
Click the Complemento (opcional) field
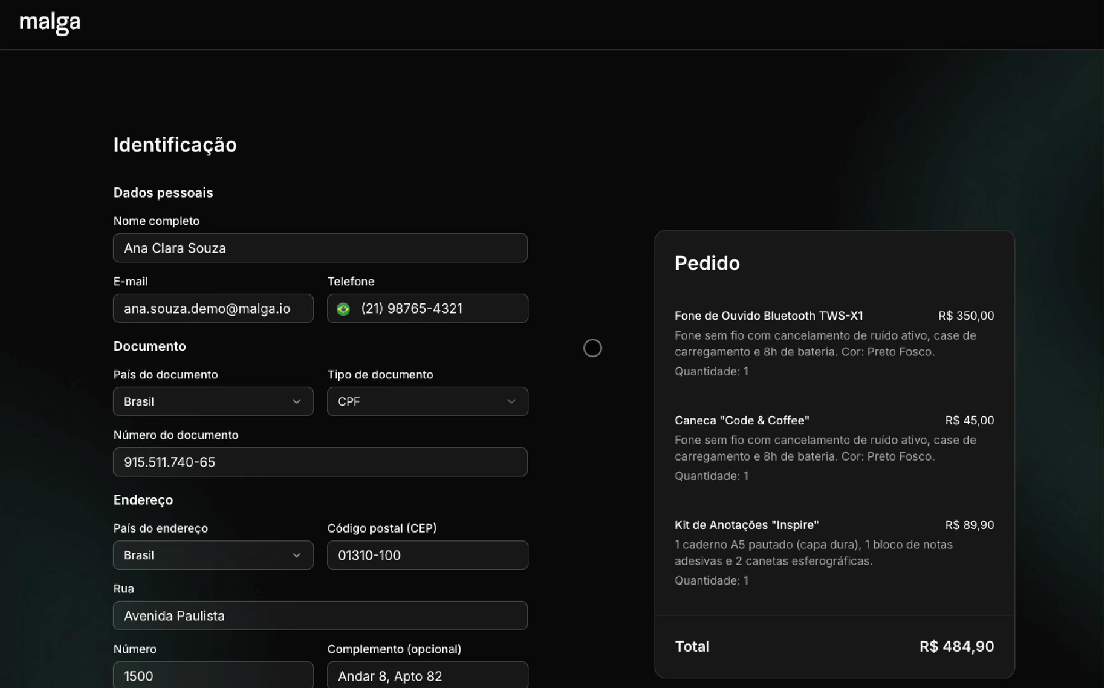pos(427,676)
